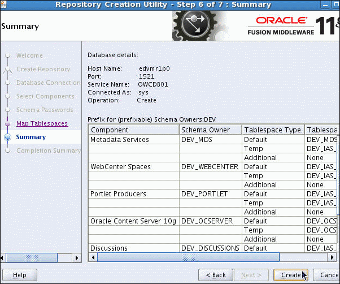The height and width of the screenshot is (284, 340).
Task: Click the Schema Passwords step
Action: point(45,110)
